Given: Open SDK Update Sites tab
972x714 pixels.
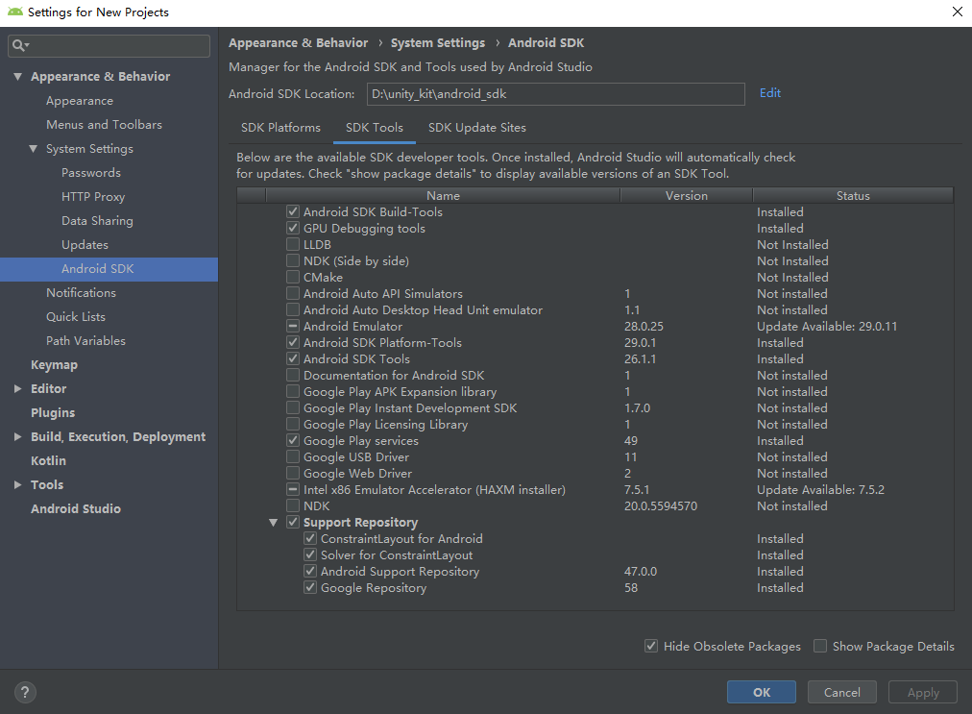Looking at the screenshot, I should click(x=476, y=128).
